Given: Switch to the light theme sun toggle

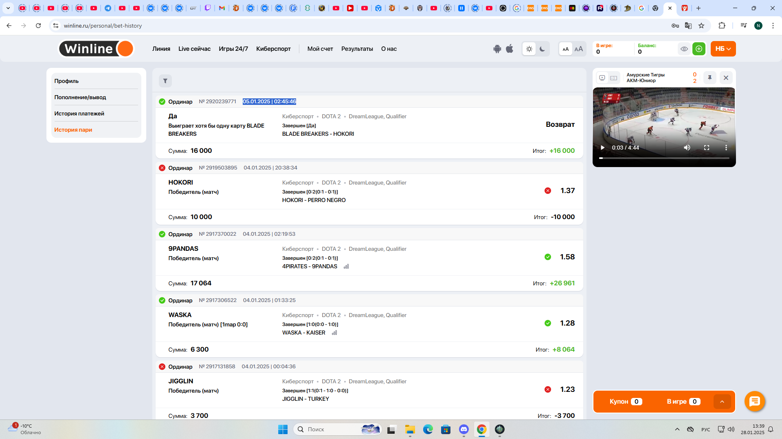Looking at the screenshot, I should coord(529,49).
